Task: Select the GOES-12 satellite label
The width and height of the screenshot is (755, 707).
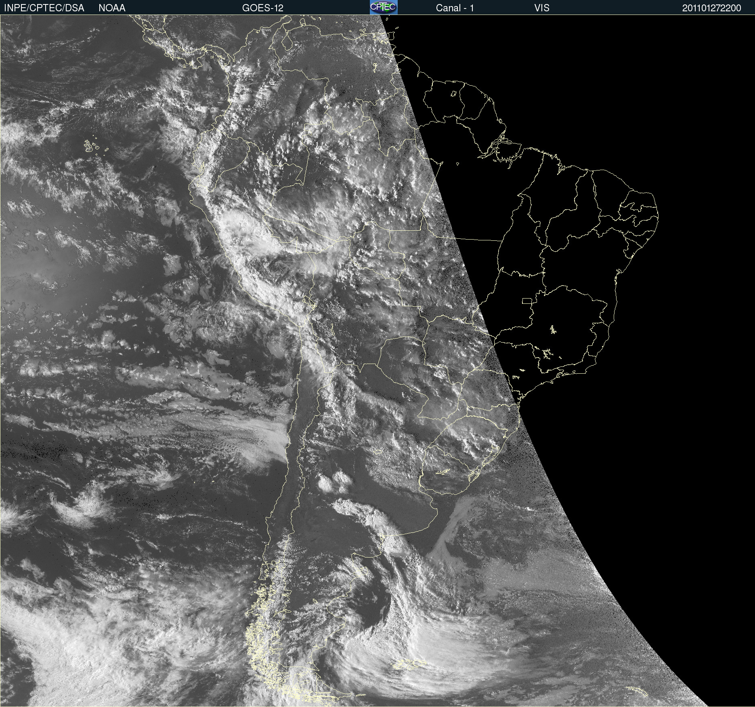Action: (263, 8)
